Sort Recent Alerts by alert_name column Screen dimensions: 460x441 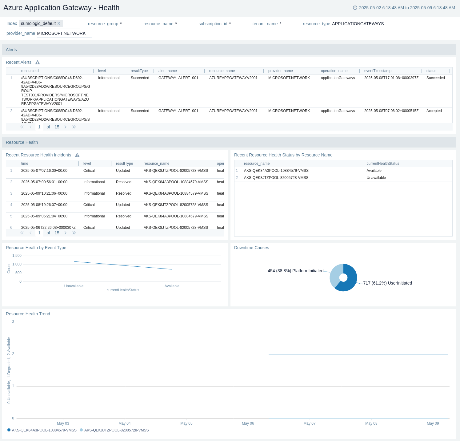[168, 71]
